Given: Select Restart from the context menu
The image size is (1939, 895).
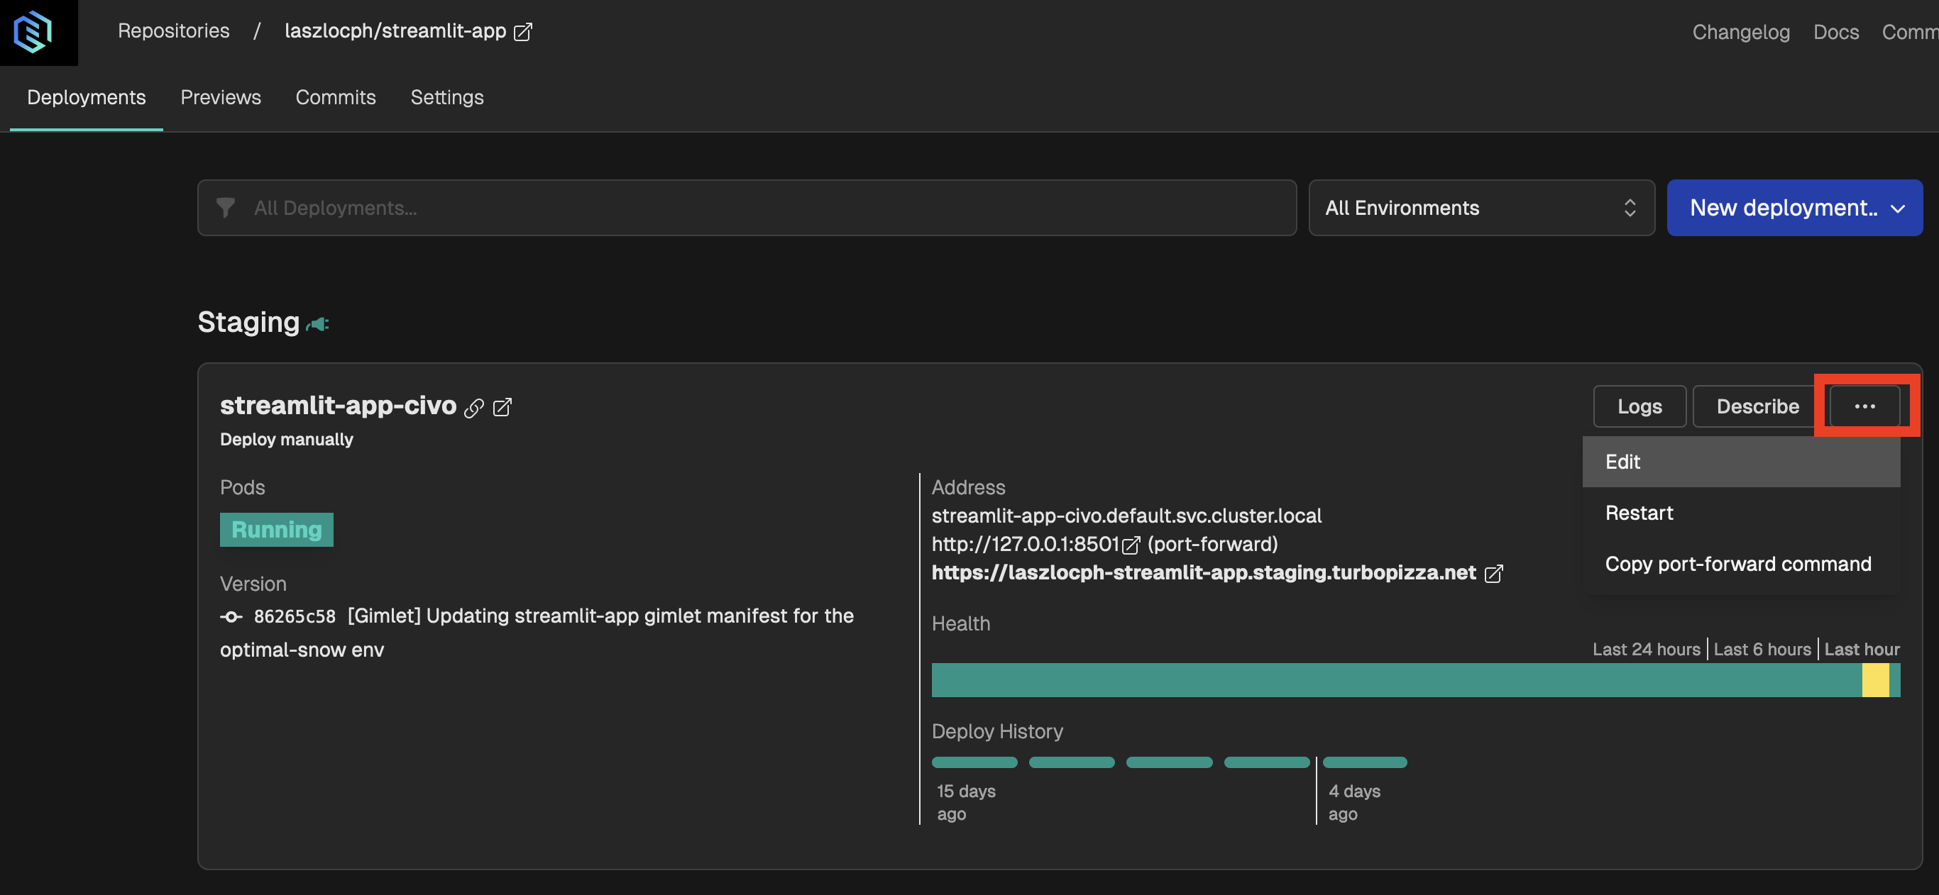Looking at the screenshot, I should [x=1639, y=512].
